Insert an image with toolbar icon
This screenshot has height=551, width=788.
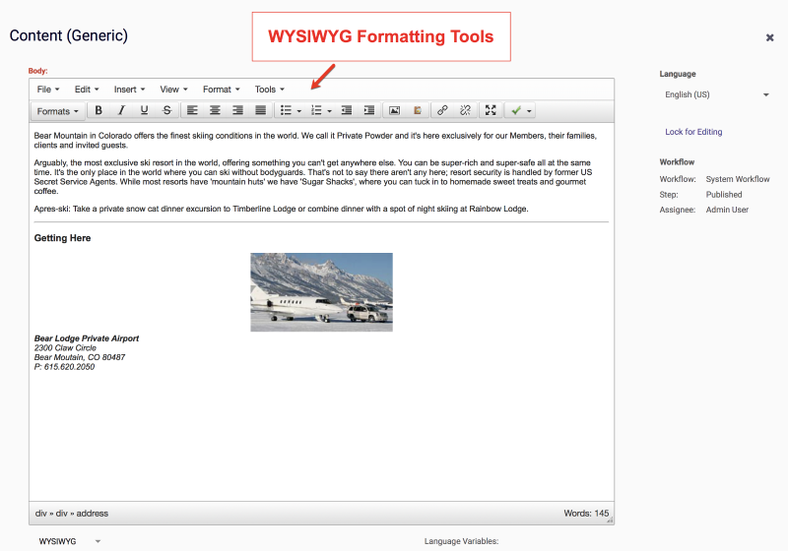click(395, 110)
